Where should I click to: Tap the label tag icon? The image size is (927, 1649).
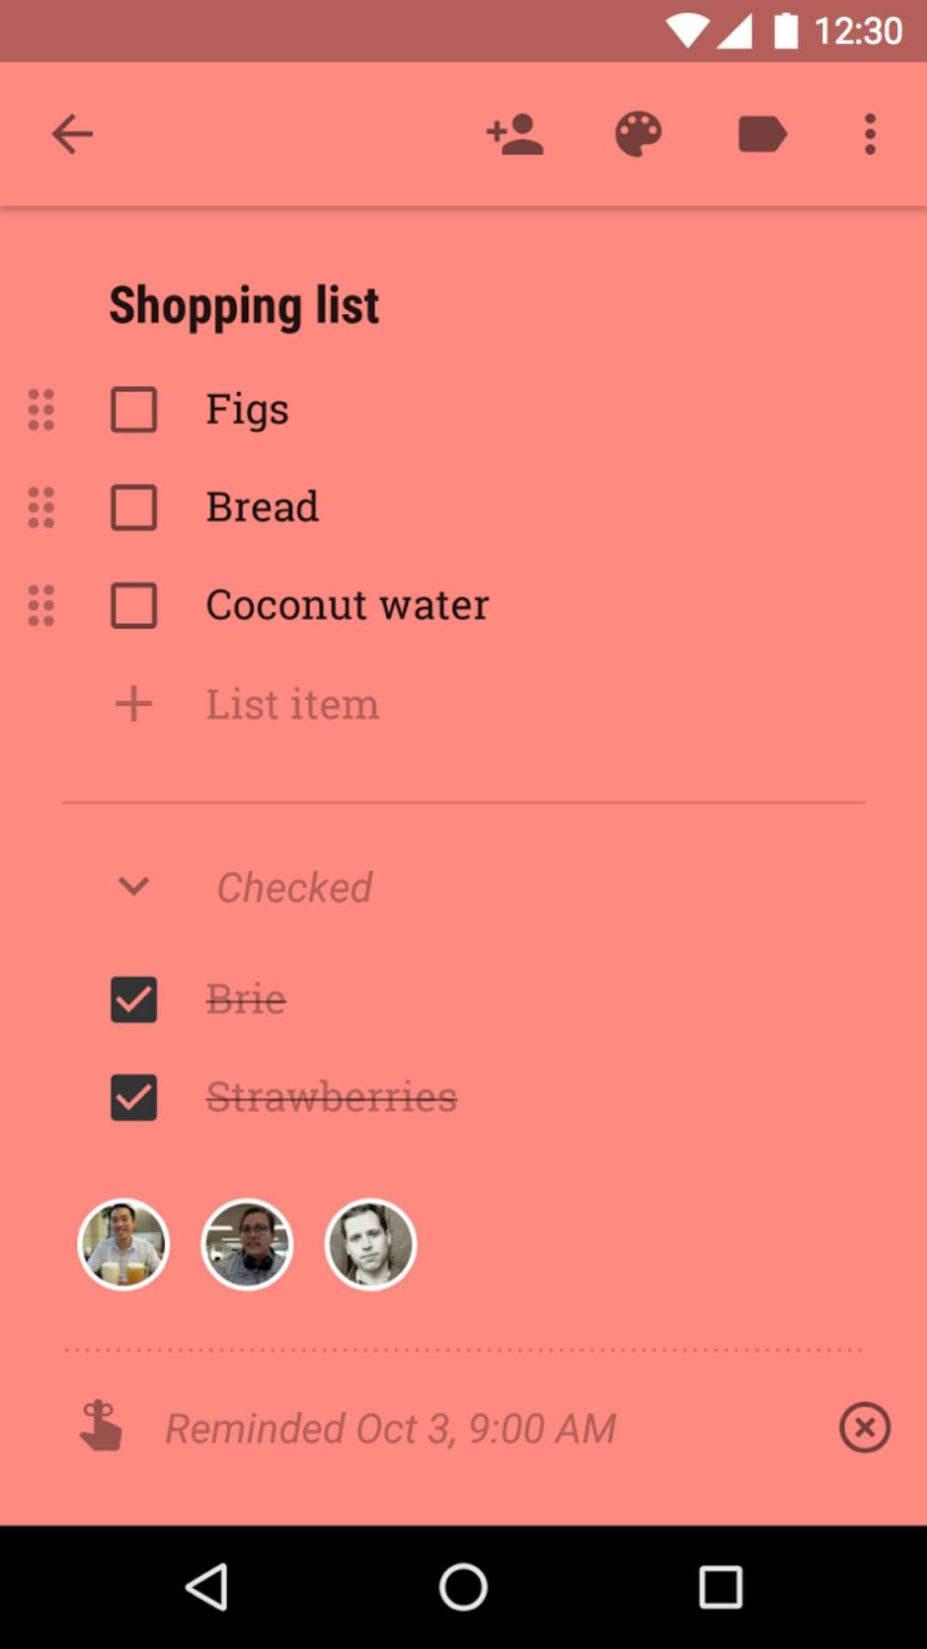click(762, 134)
